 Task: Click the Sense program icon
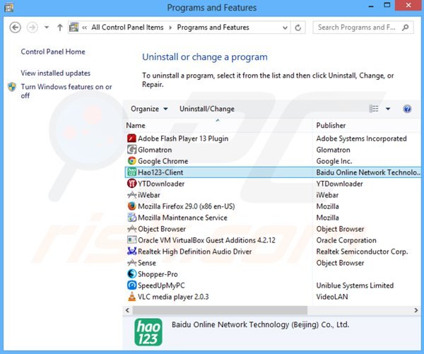(131, 263)
